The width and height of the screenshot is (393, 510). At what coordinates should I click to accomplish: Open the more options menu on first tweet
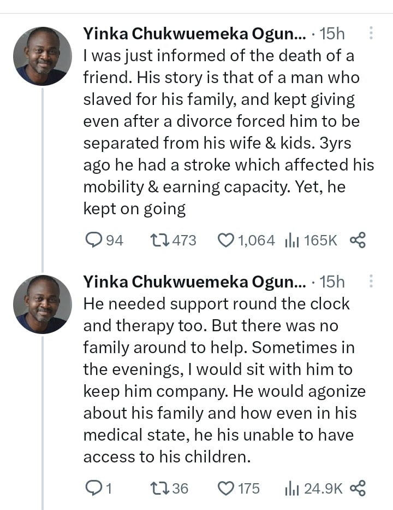click(371, 33)
